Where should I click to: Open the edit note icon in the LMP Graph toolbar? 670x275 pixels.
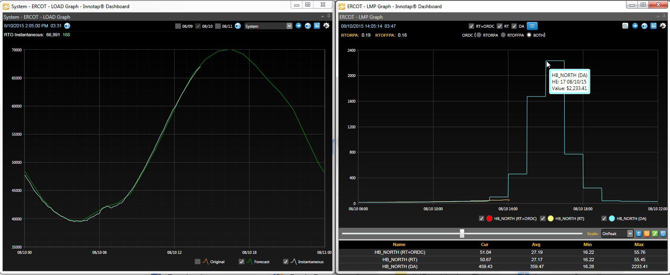(x=653, y=26)
